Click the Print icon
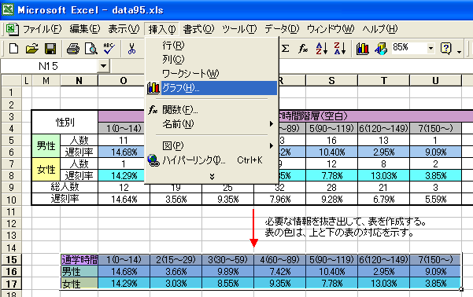473x297 pixels. (x=73, y=48)
